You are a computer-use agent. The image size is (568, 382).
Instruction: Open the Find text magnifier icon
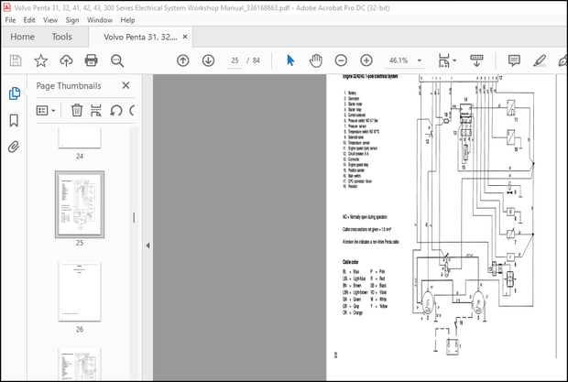[117, 60]
